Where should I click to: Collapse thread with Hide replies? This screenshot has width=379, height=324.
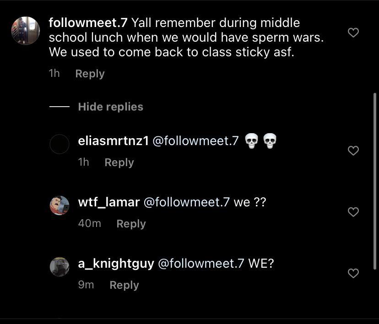coord(110,107)
